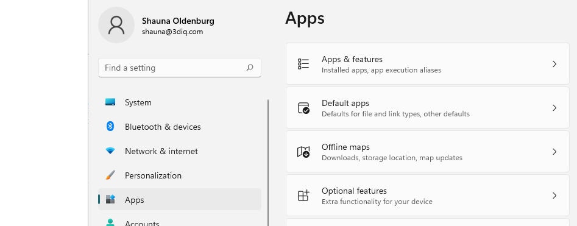The height and width of the screenshot is (226, 577).
Task: Open Default apps settings
Action: (x=428, y=107)
